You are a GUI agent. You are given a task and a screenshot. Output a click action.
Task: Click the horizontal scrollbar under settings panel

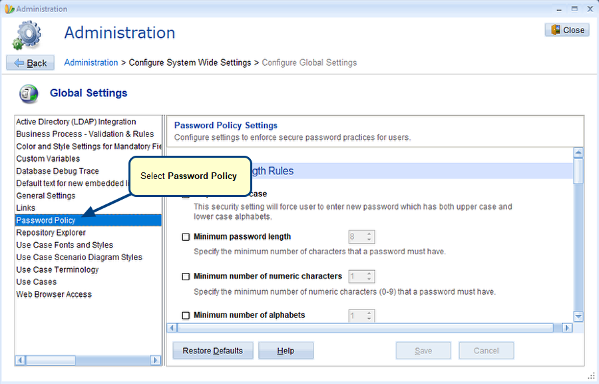[x=366, y=328]
